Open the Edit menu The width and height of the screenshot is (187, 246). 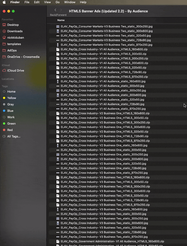37,2
